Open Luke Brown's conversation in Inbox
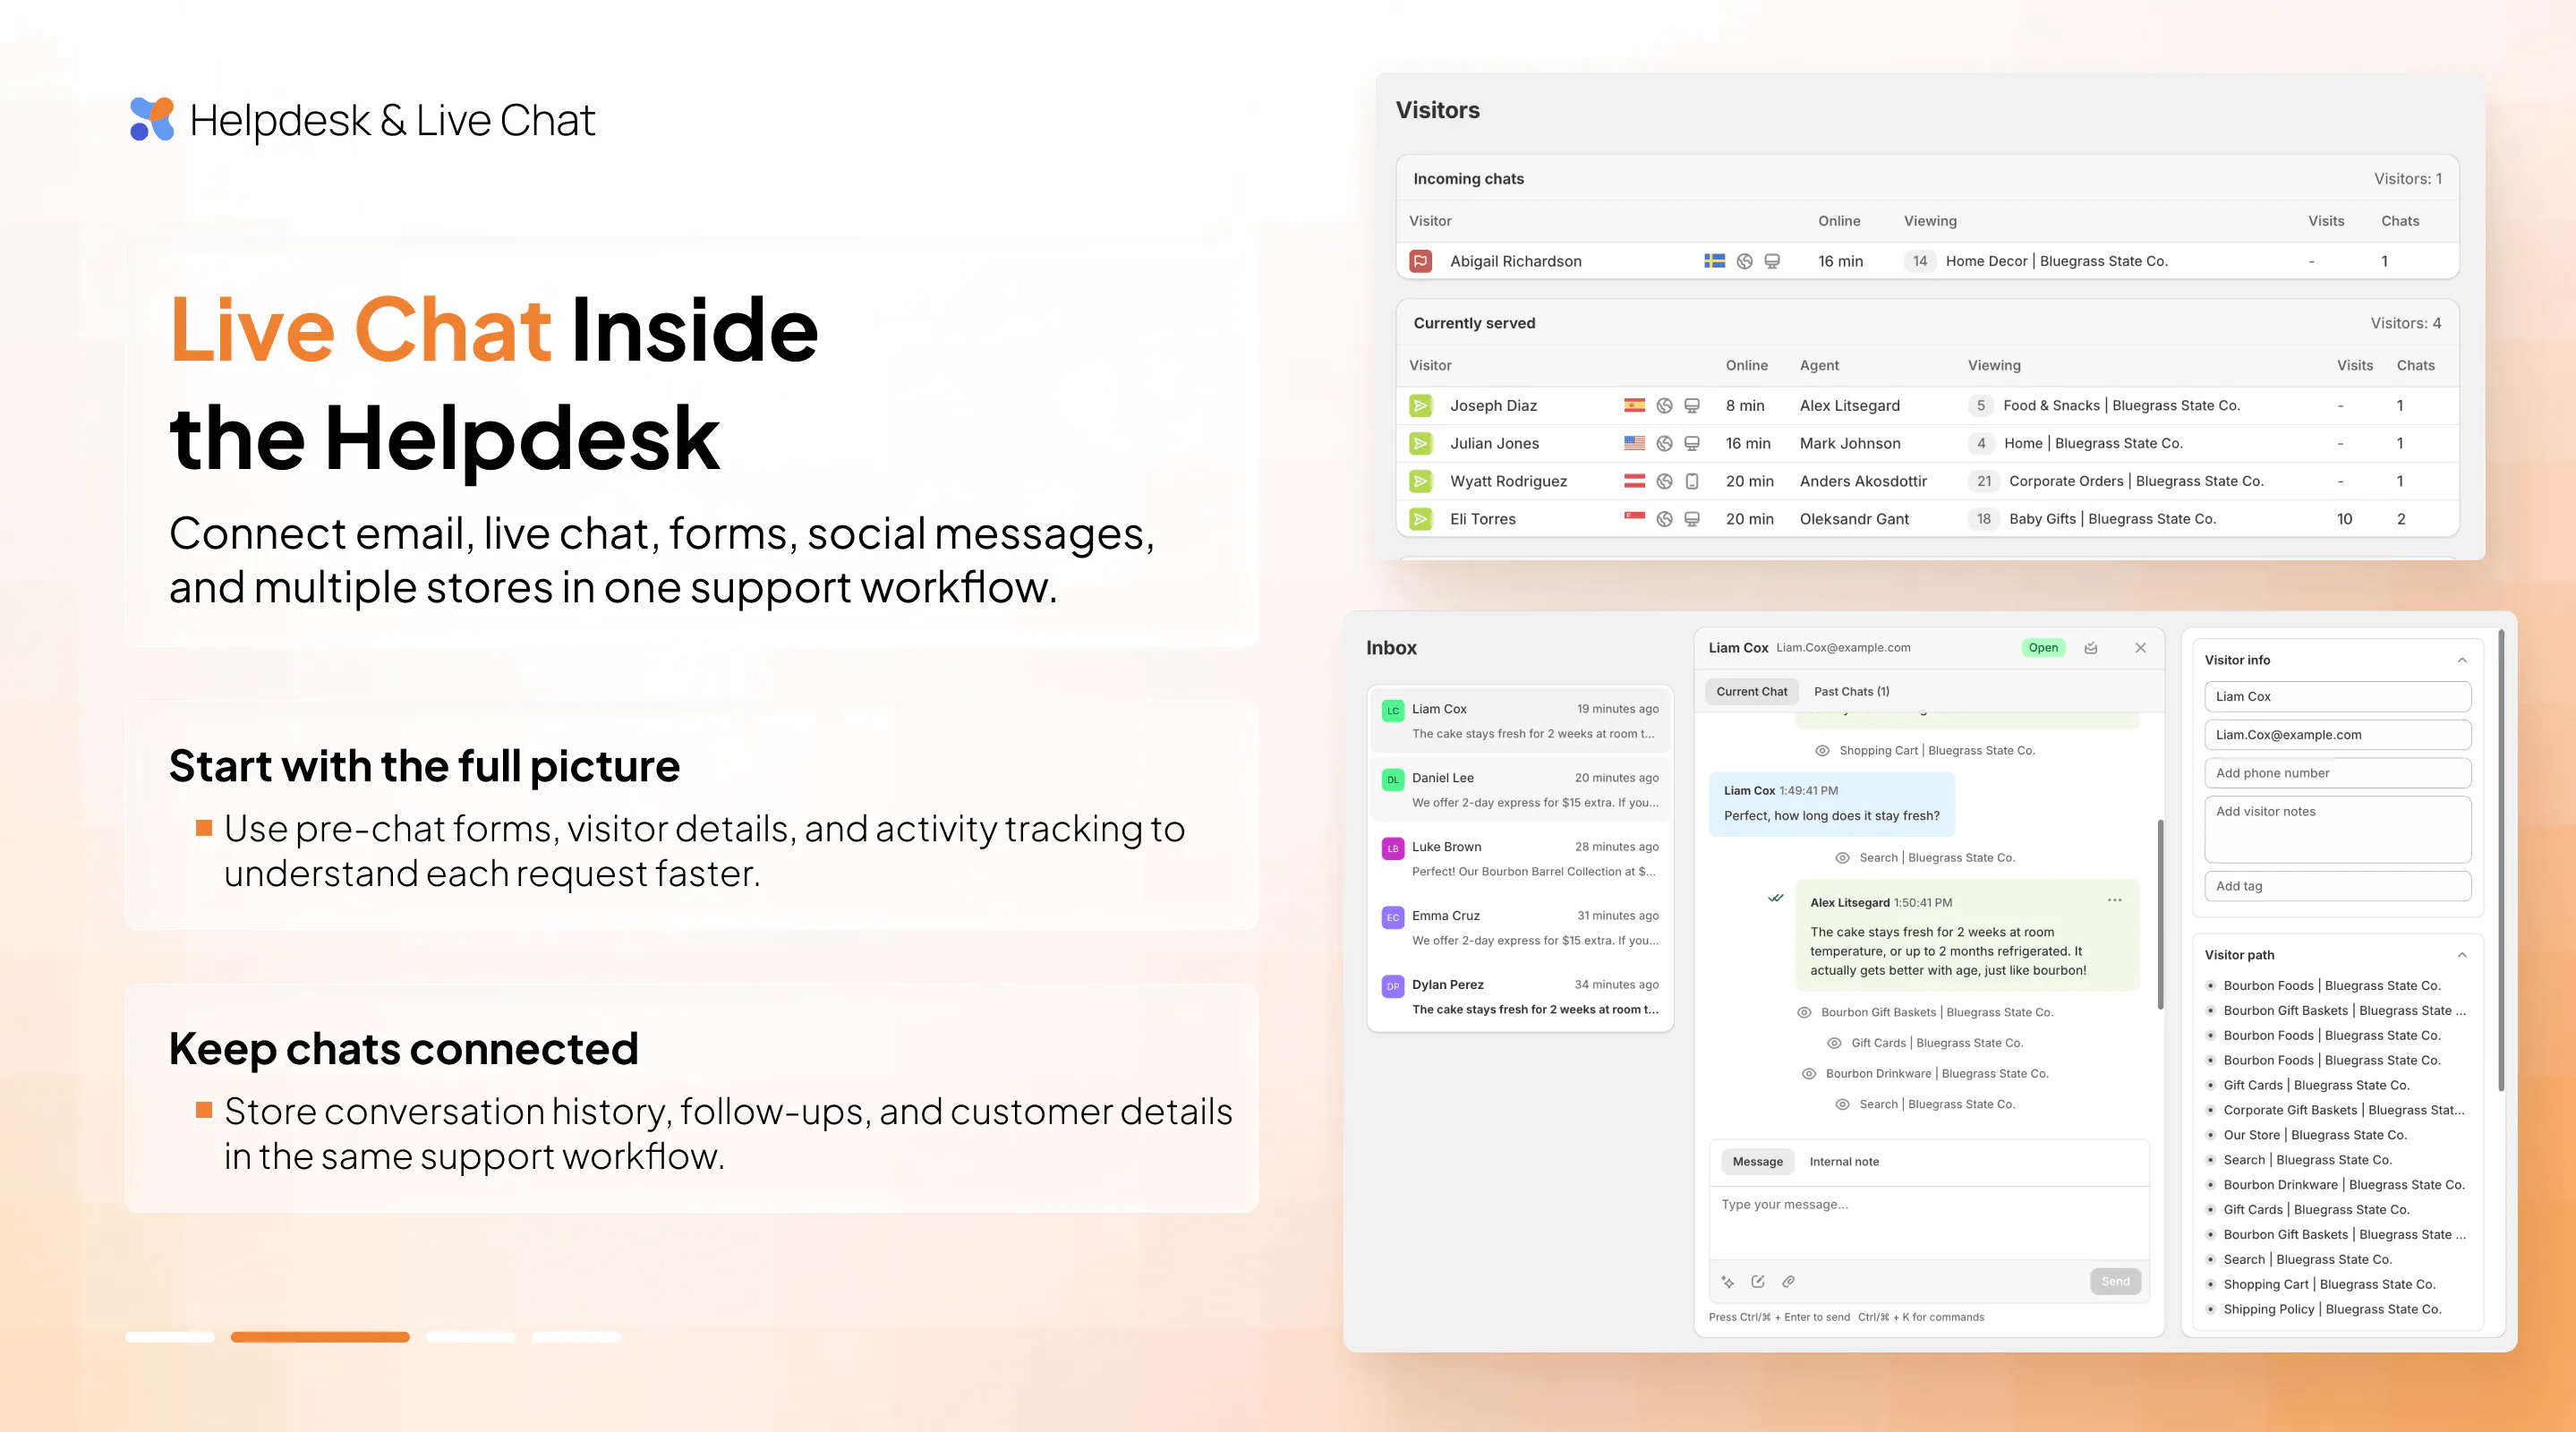Image resolution: width=2576 pixels, height=1432 pixels. pos(1520,859)
